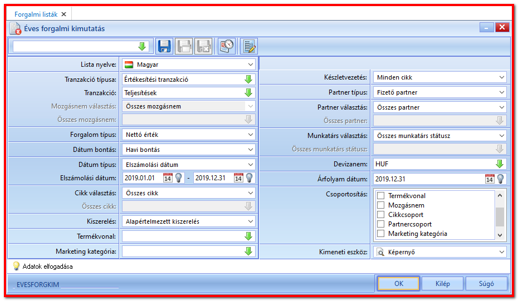
Task: Open calendar icon for start date 2019.01.01
Action: click(x=168, y=178)
